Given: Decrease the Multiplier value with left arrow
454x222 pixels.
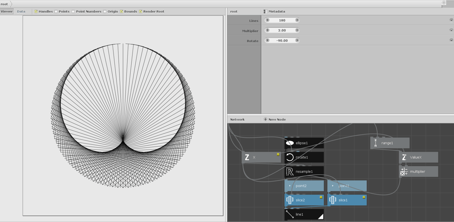Looking at the screenshot, I should point(267,30).
